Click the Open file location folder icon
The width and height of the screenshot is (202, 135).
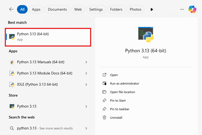click(104, 92)
